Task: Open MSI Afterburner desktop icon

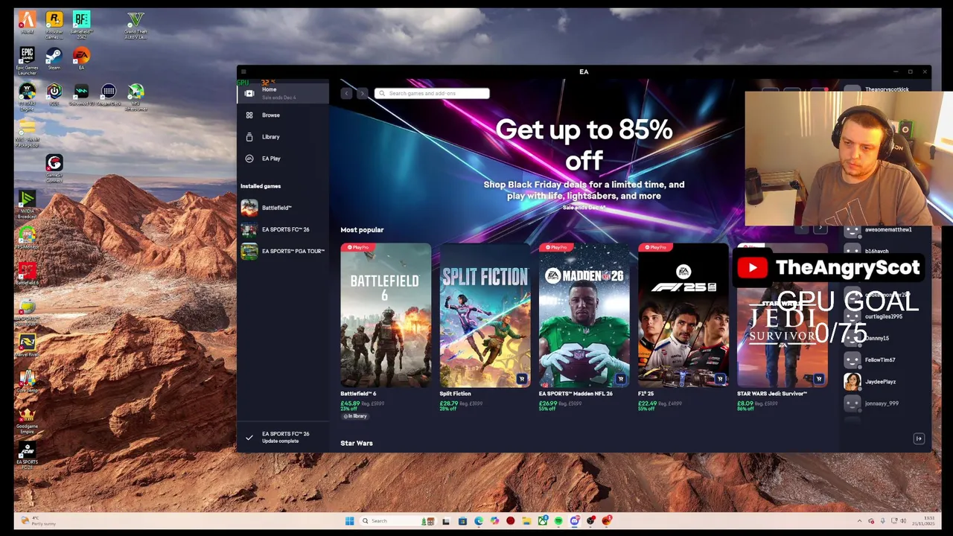Action: click(136, 98)
